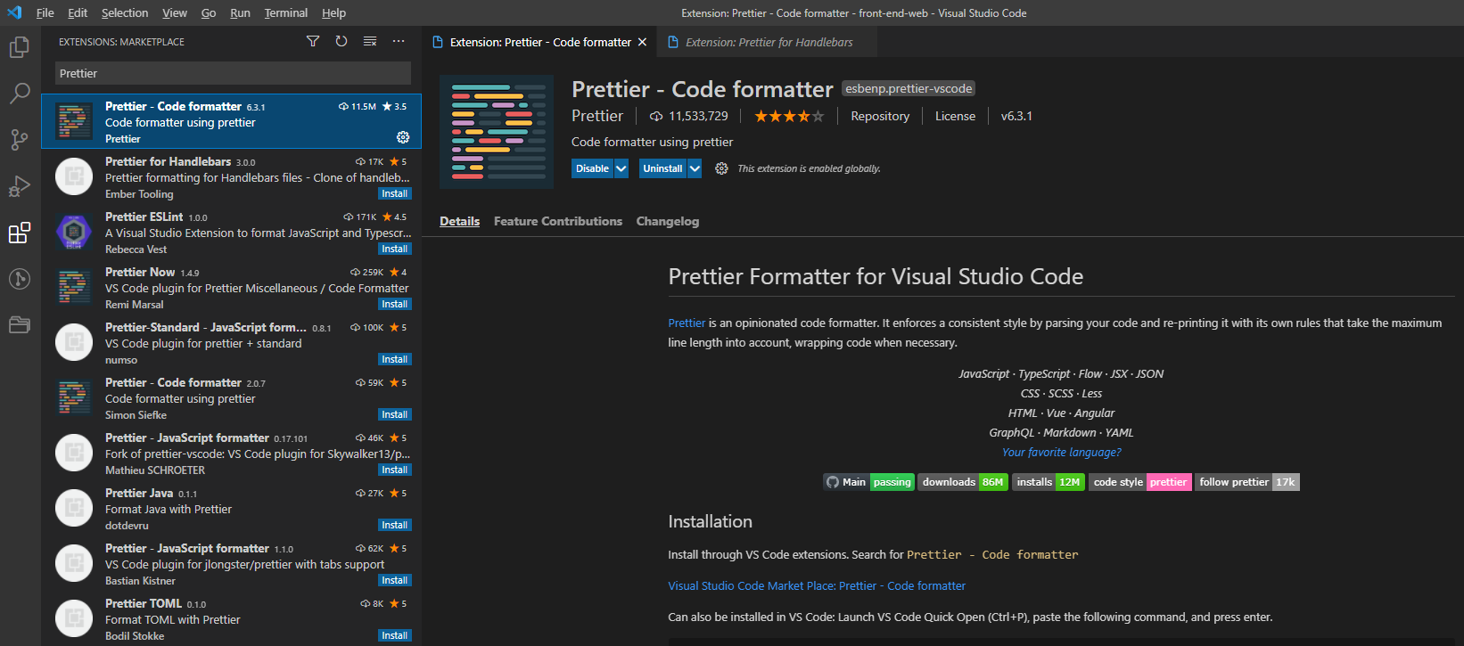Image resolution: width=1464 pixels, height=646 pixels.
Task: Install Bastian Kistner's Prettier formatter
Action: 394,580
